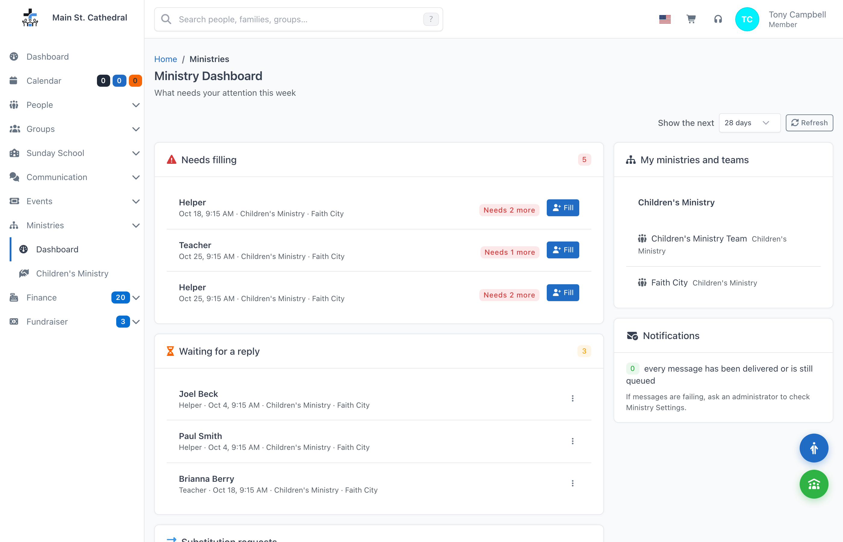The height and width of the screenshot is (542, 843).
Task: Click the Waiting for a reply count badge 3
Action: coord(584,351)
